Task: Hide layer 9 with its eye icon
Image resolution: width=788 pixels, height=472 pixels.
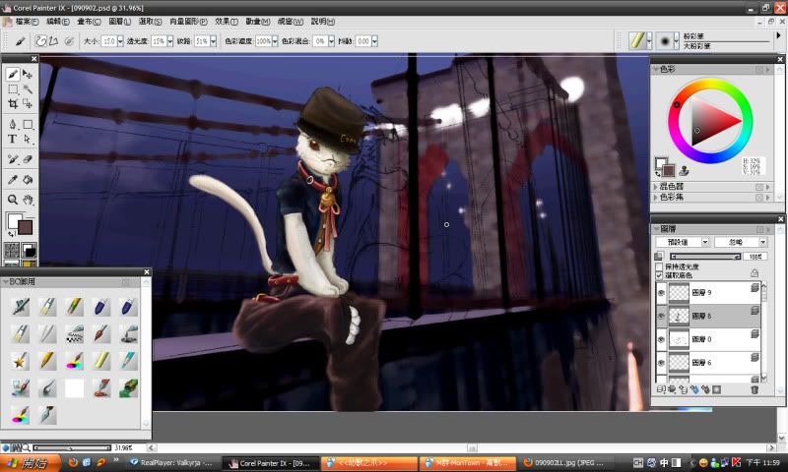Action: pyautogui.click(x=661, y=292)
